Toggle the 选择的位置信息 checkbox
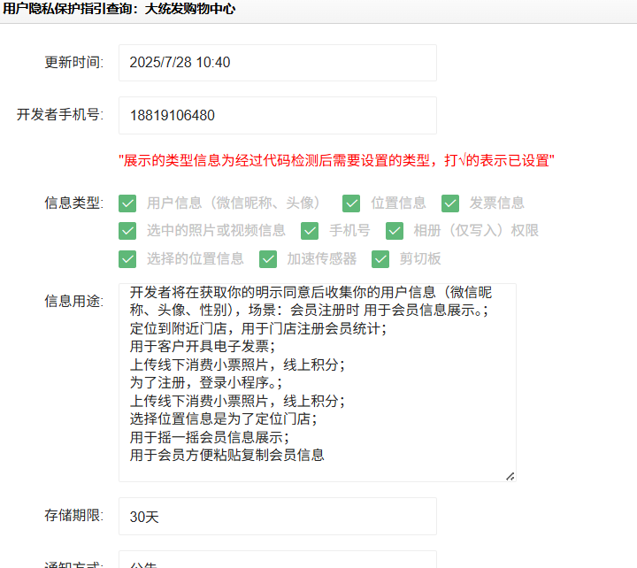This screenshot has width=637, height=568. pyautogui.click(x=127, y=259)
